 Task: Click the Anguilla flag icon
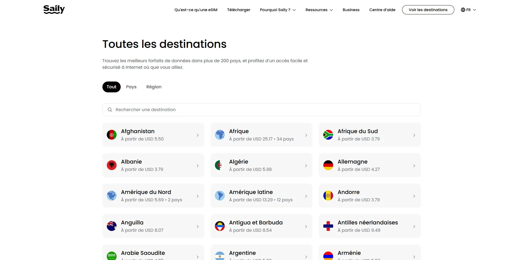tap(112, 226)
